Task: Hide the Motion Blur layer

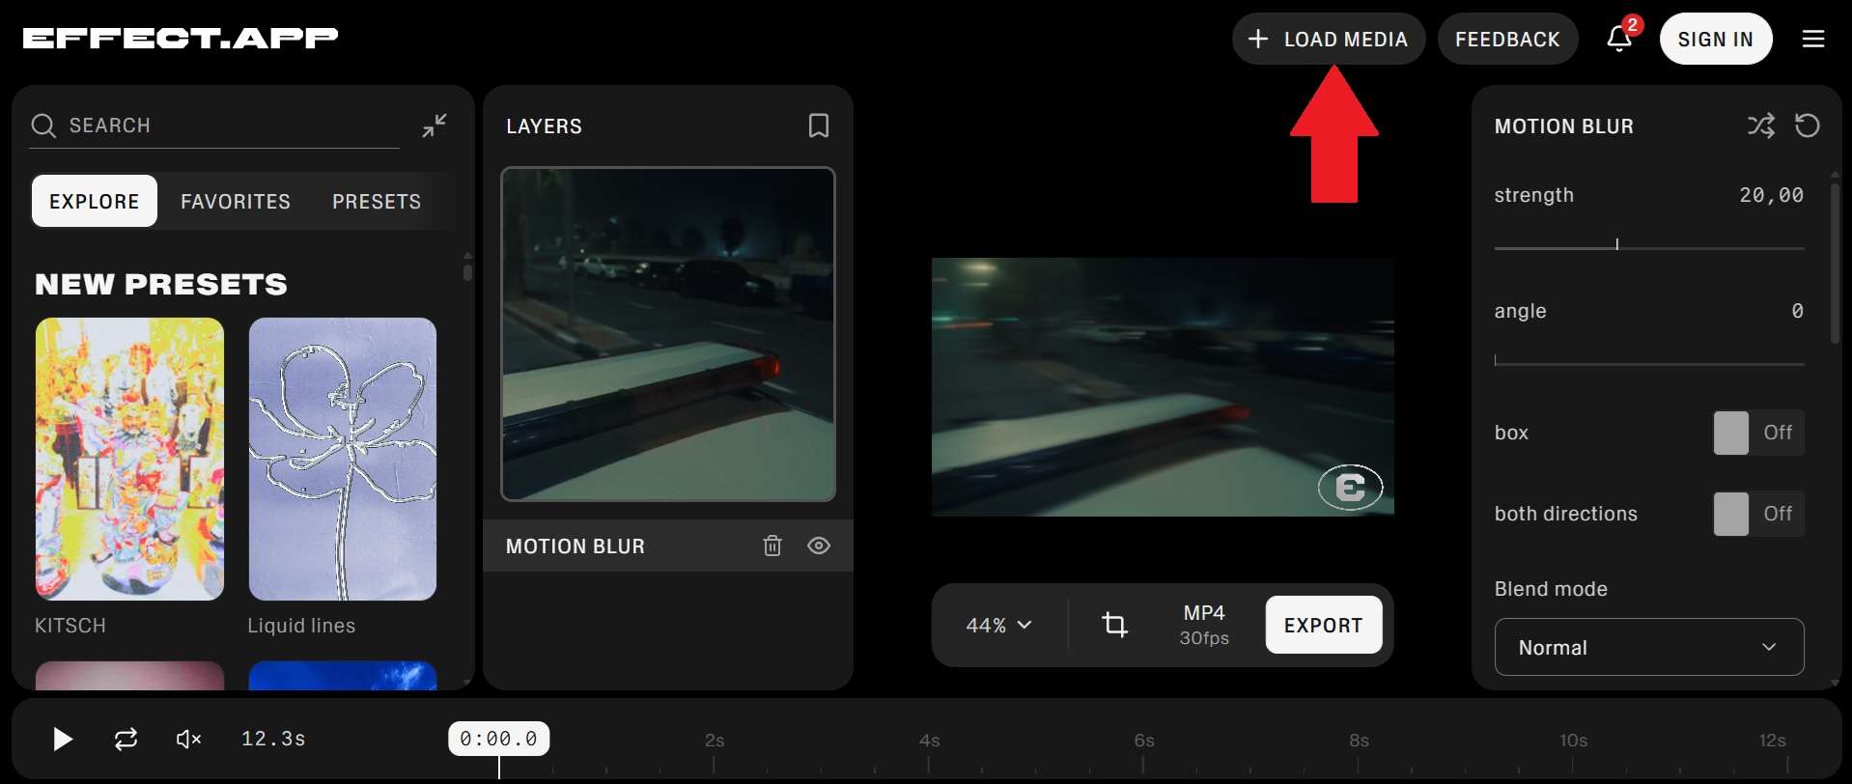Action: pos(819,546)
